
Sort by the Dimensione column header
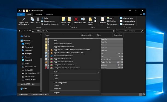118,35
